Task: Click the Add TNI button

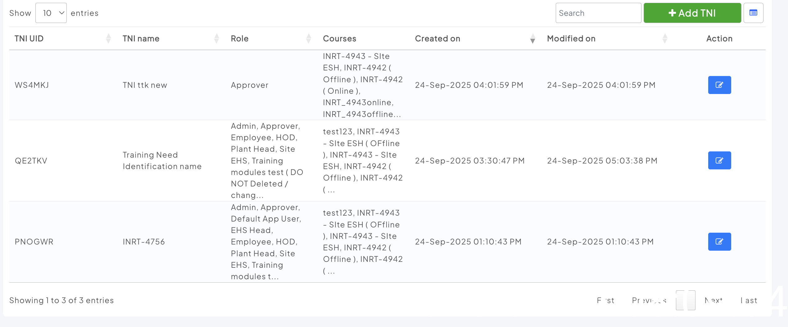Action: click(692, 13)
